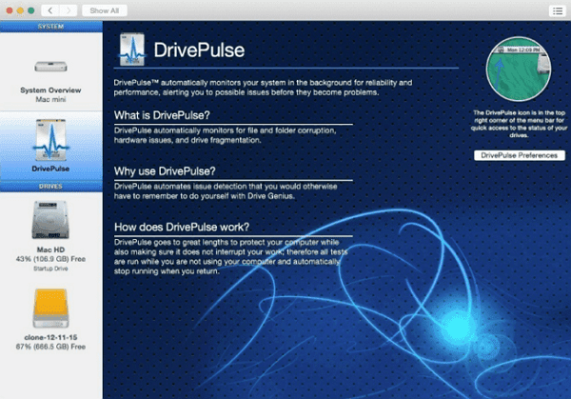This screenshot has height=399, width=571.
Task: Select the DrivePulse icon in sidebar
Action: click(x=51, y=138)
